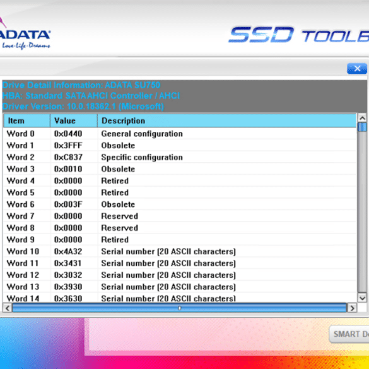
Task: Select value 0x003F
Action: point(68,204)
